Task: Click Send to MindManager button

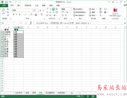Action: (115, 12)
